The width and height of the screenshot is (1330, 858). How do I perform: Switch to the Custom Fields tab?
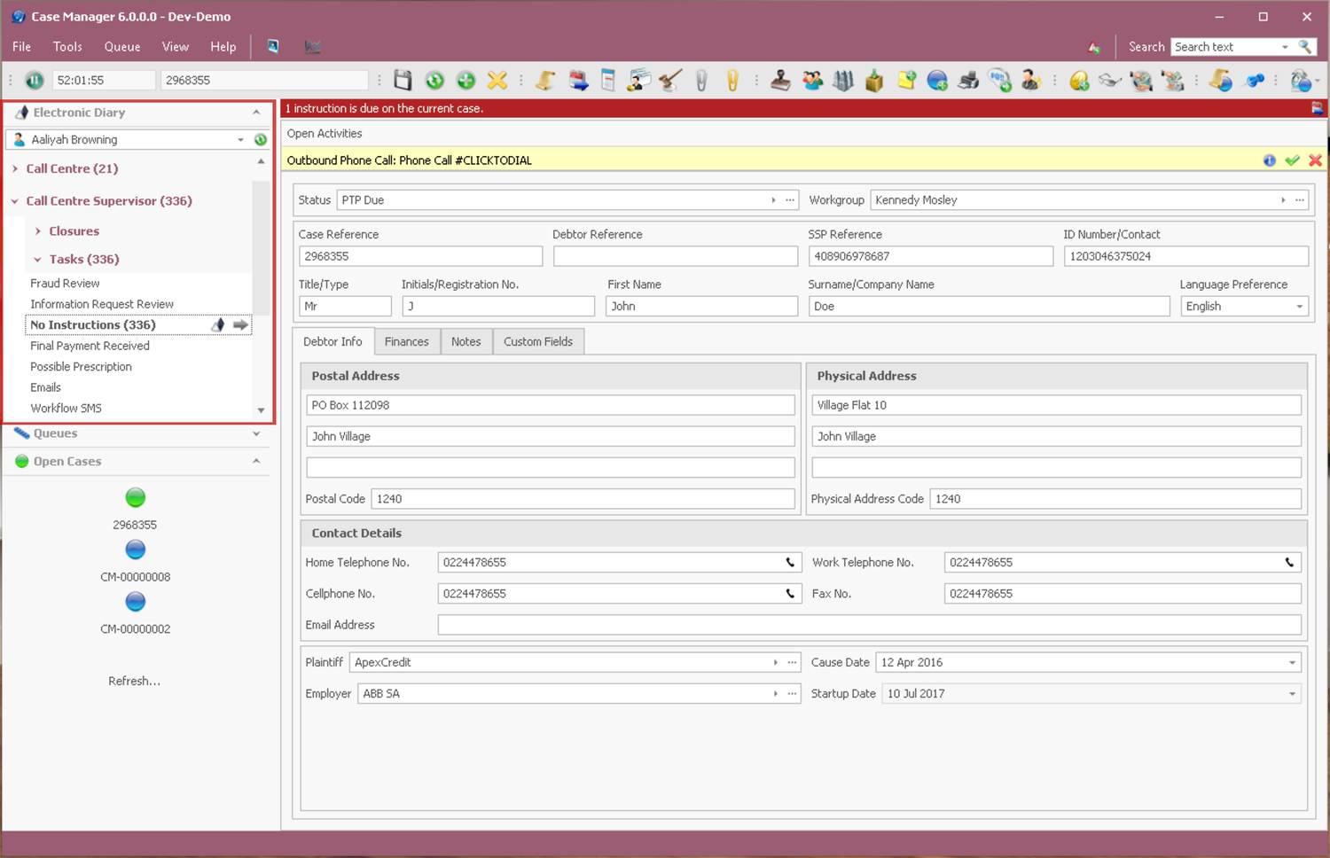[x=538, y=342]
